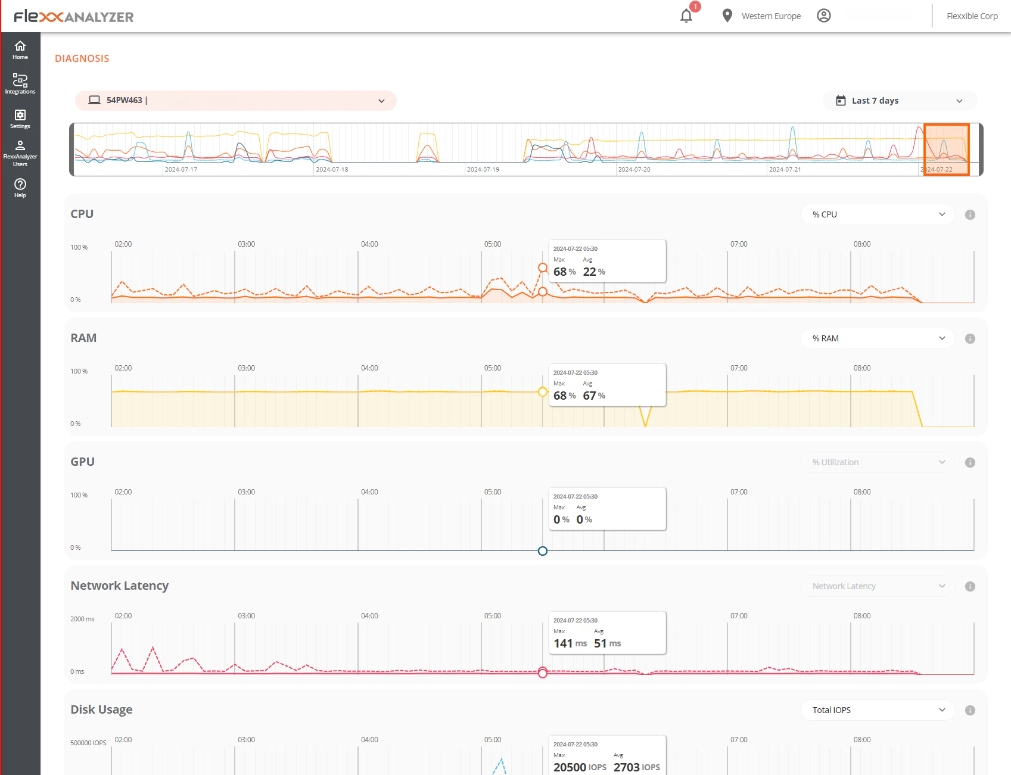Show Disk Usage info tooltip
Viewport: 1011px width, 775px height.
tap(970, 710)
